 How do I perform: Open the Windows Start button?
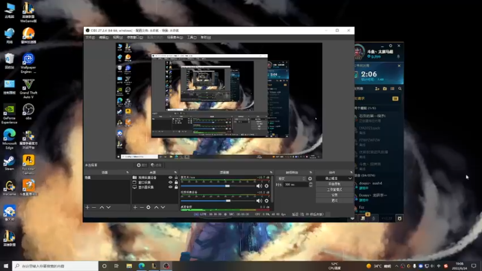coord(6,266)
